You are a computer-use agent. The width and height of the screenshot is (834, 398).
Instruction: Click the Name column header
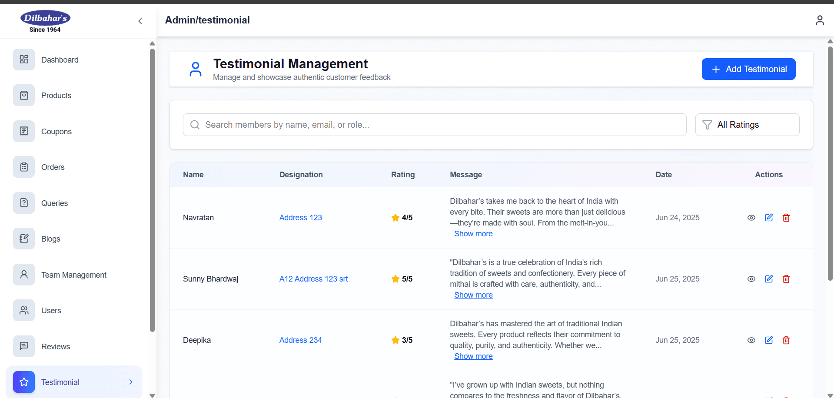pyautogui.click(x=193, y=175)
